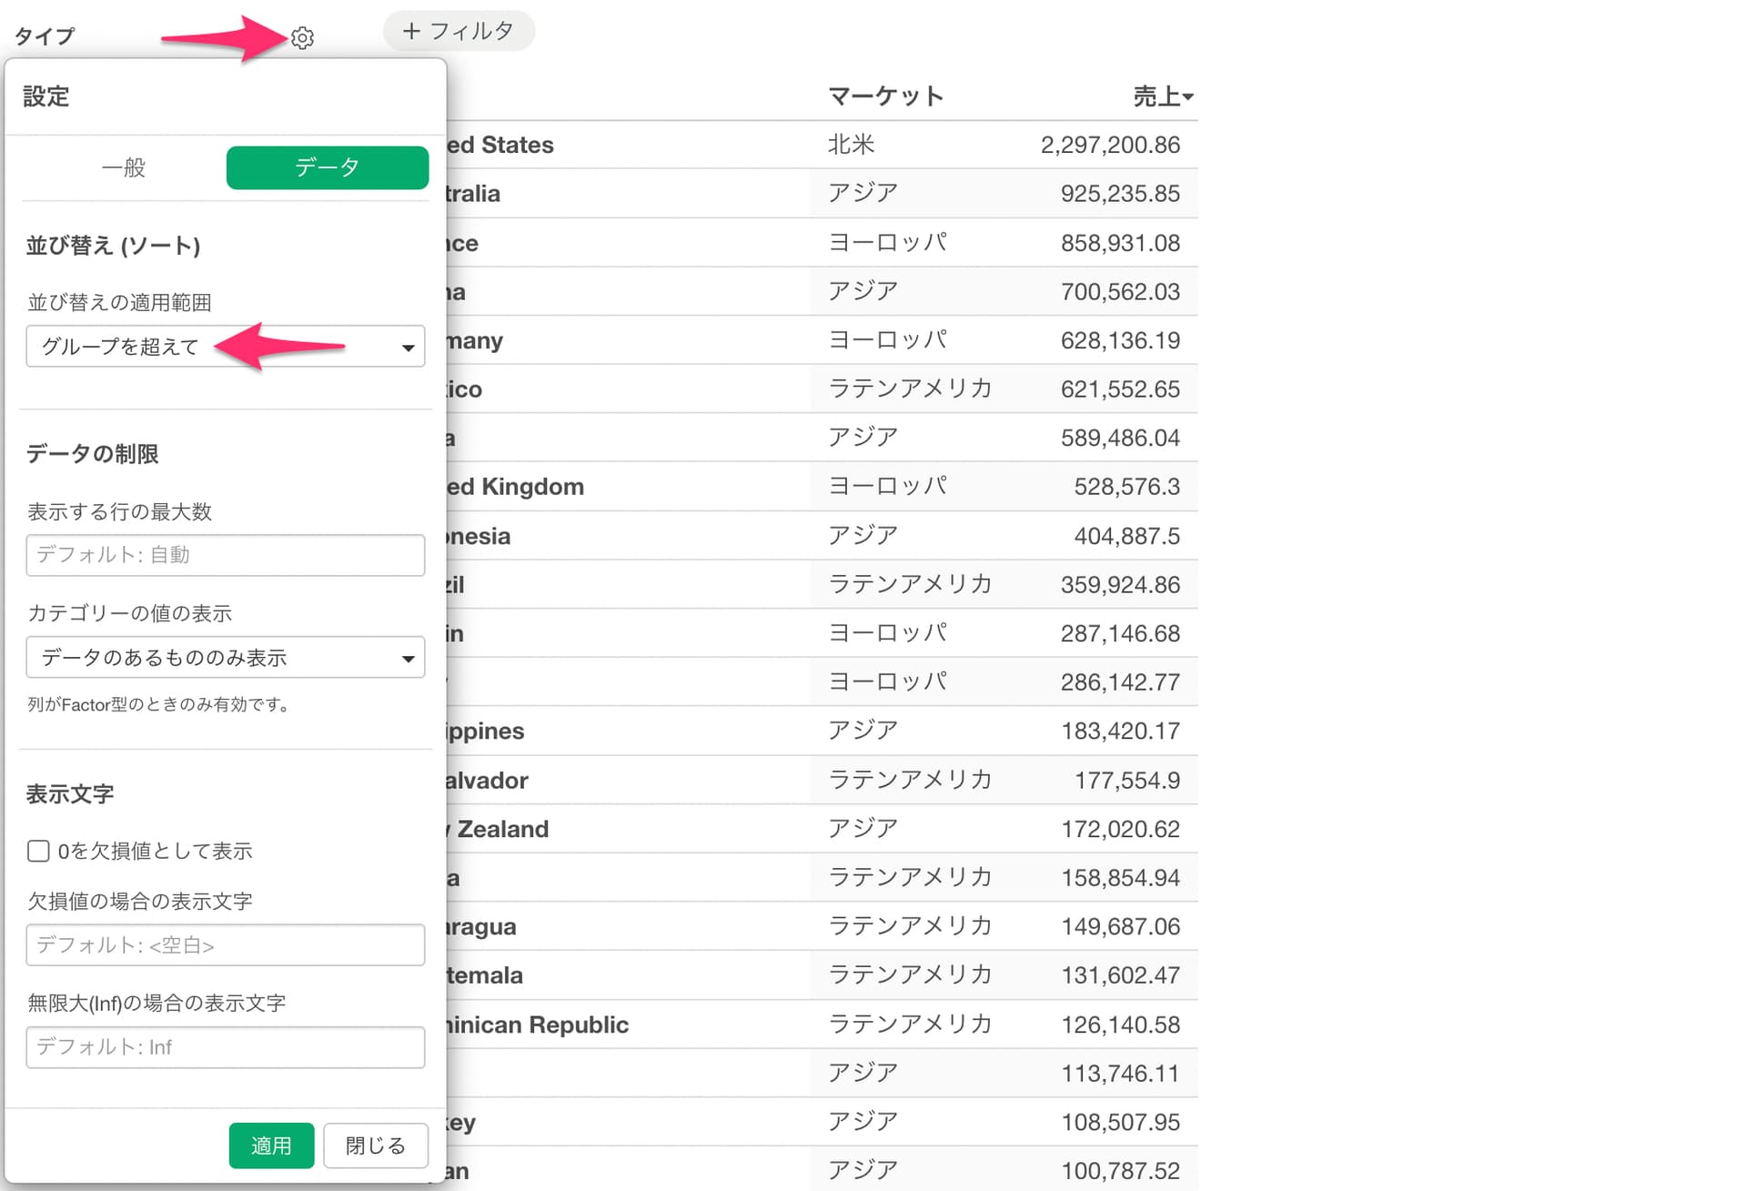Viewport: 1747px width, 1191px height.
Task: Open the カテゴリーの値の表示 dropdown
Action: pos(225,658)
